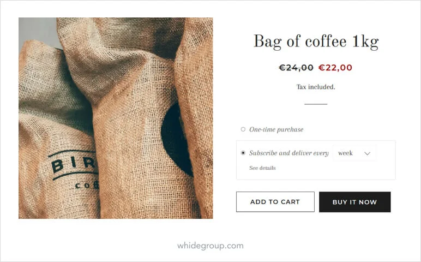Open the See details link

pyautogui.click(x=262, y=168)
